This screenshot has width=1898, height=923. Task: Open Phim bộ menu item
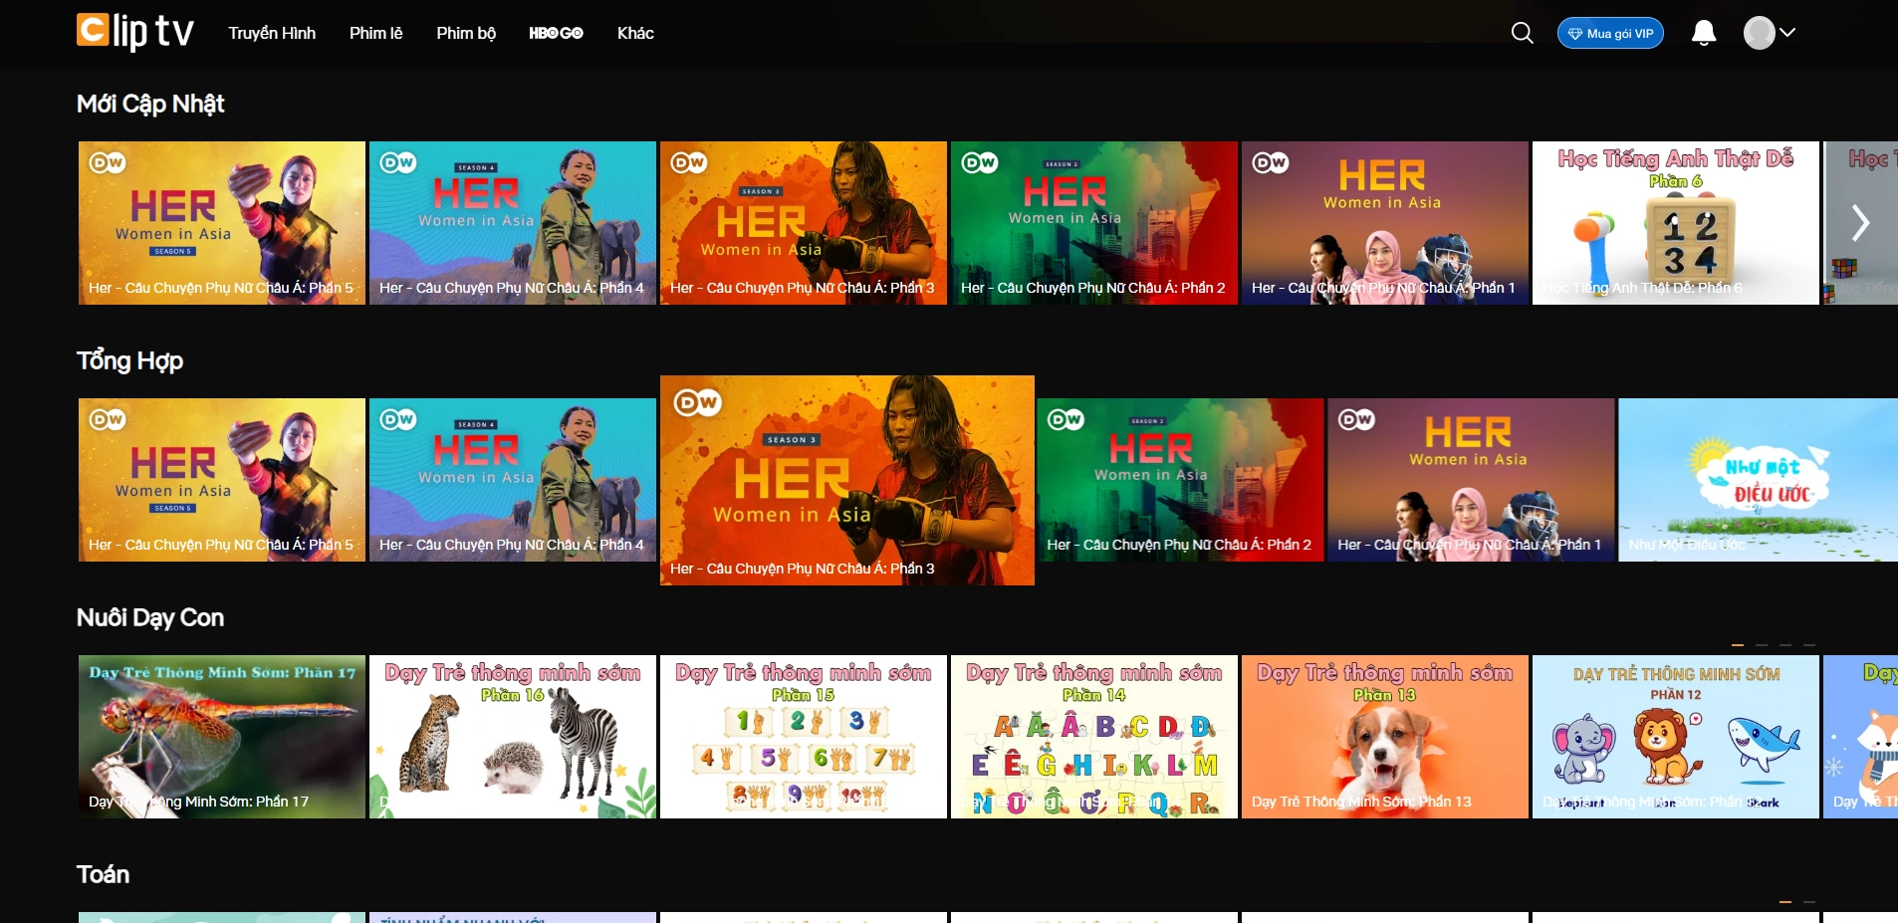coord(466,33)
